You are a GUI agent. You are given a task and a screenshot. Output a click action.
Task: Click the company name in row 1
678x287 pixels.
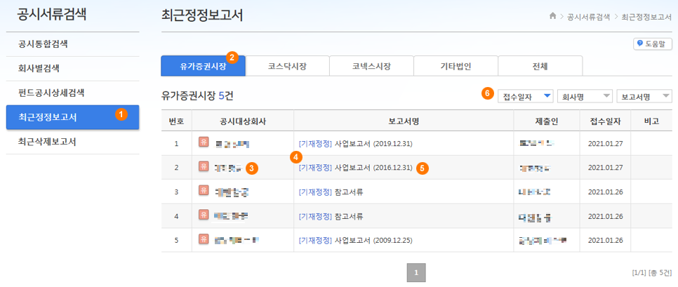(x=232, y=143)
